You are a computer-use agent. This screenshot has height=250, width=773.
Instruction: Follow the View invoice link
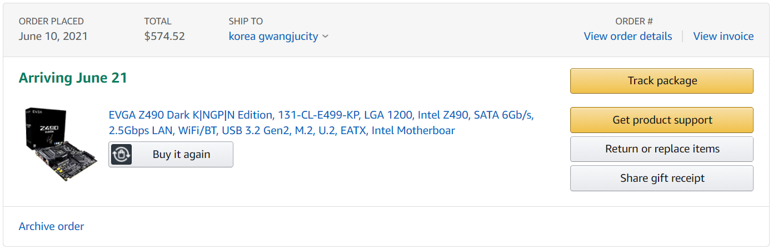tap(723, 37)
